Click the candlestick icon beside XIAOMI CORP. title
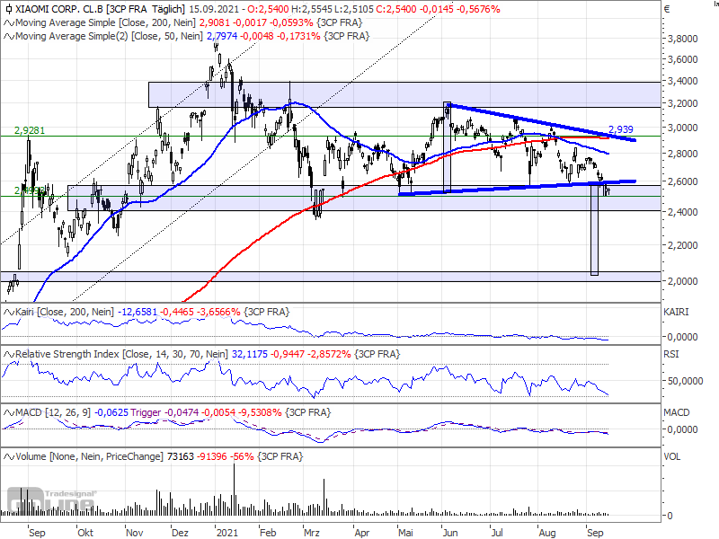 pyautogui.click(x=7, y=8)
